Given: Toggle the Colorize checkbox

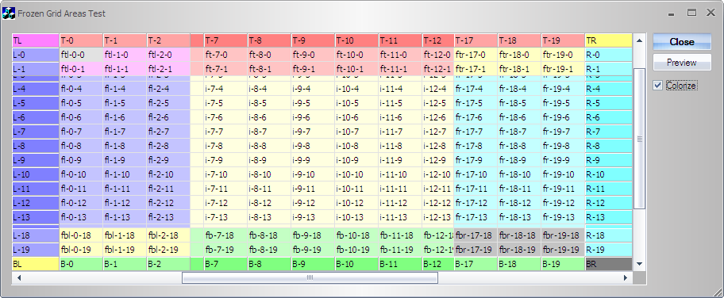Looking at the screenshot, I should point(658,86).
